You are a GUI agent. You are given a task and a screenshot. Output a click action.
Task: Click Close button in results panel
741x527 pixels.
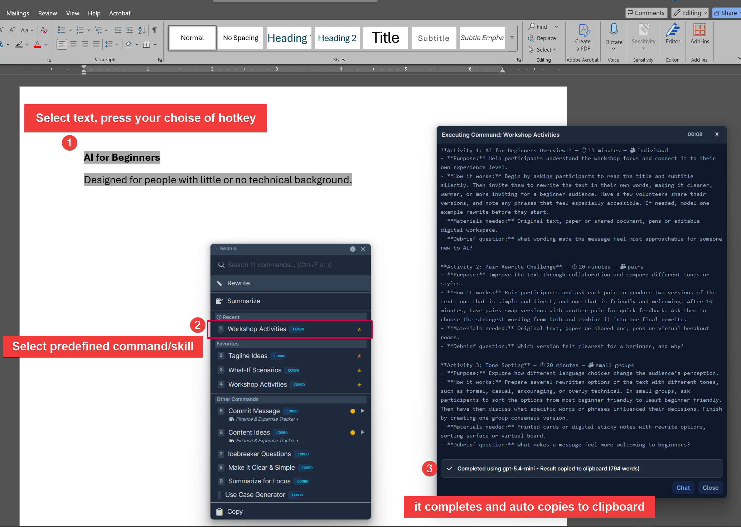(710, 488)
